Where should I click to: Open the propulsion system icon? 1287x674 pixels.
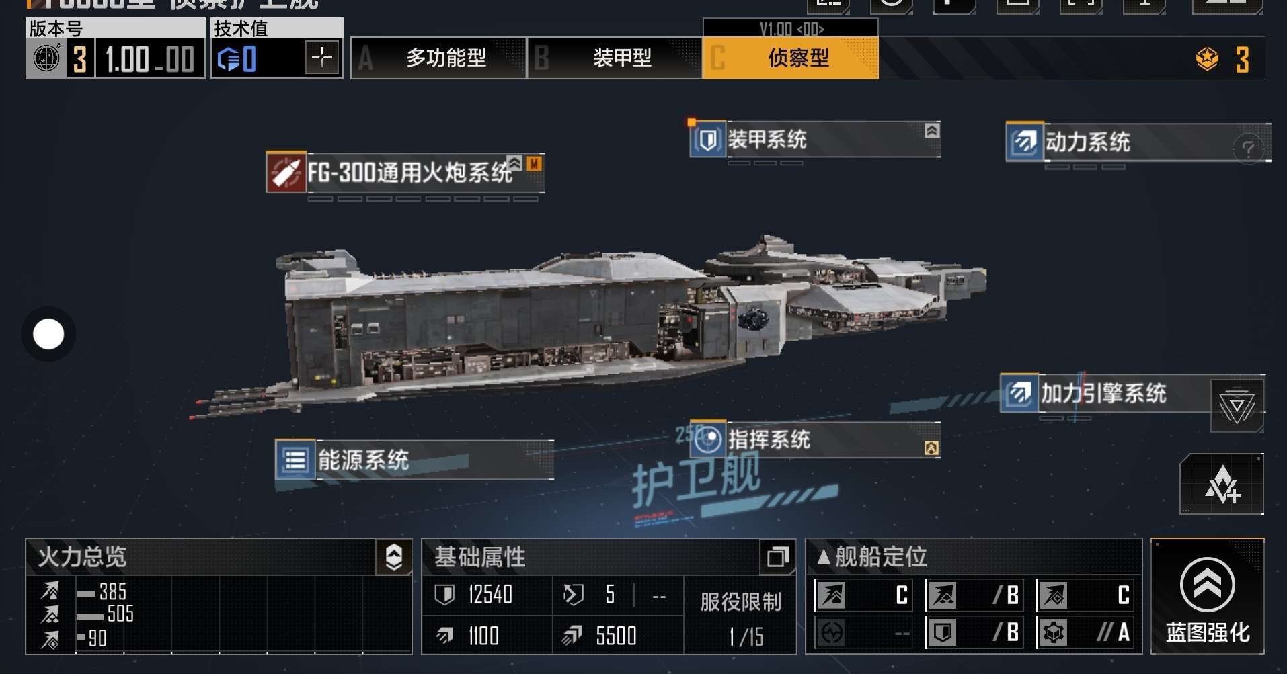tap(1025, 142)
